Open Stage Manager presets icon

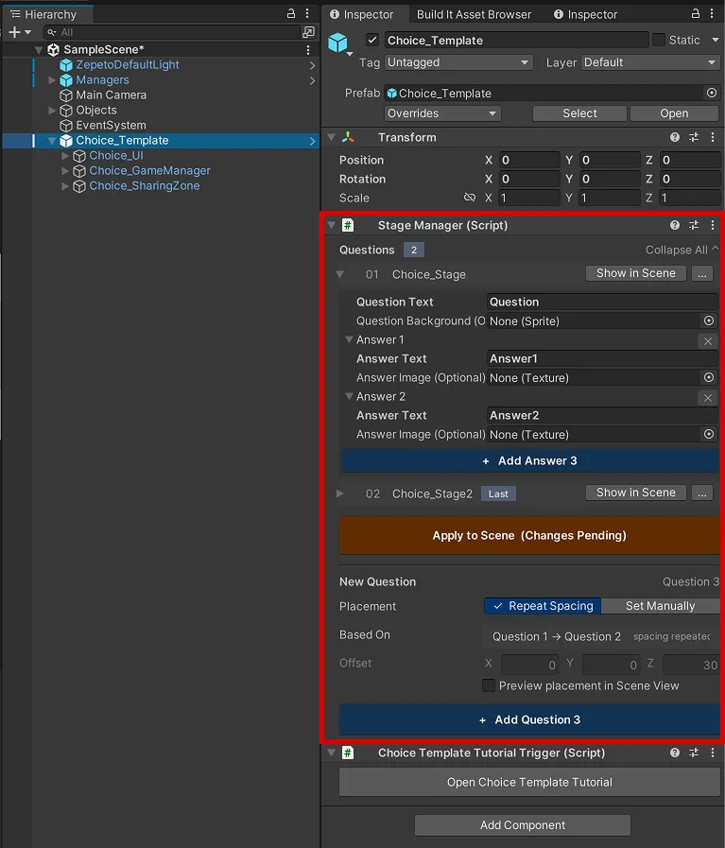pyautogui.click(x=694, y=225)
